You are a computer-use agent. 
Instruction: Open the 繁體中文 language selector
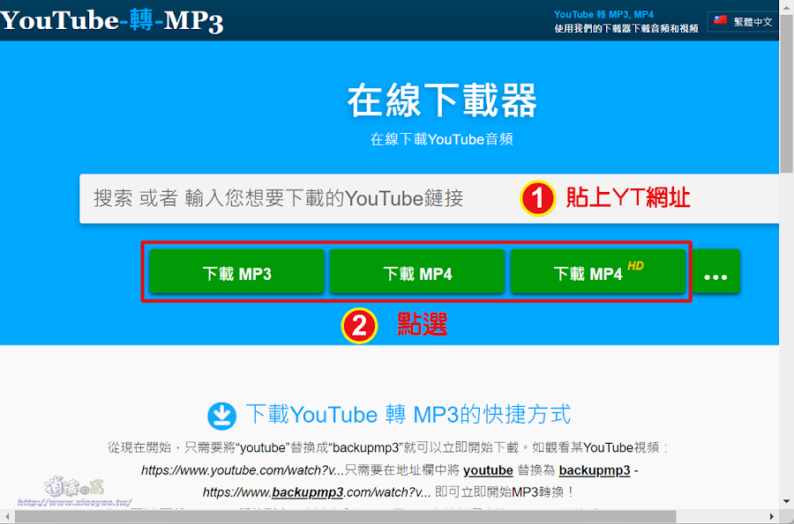(744, 22)
